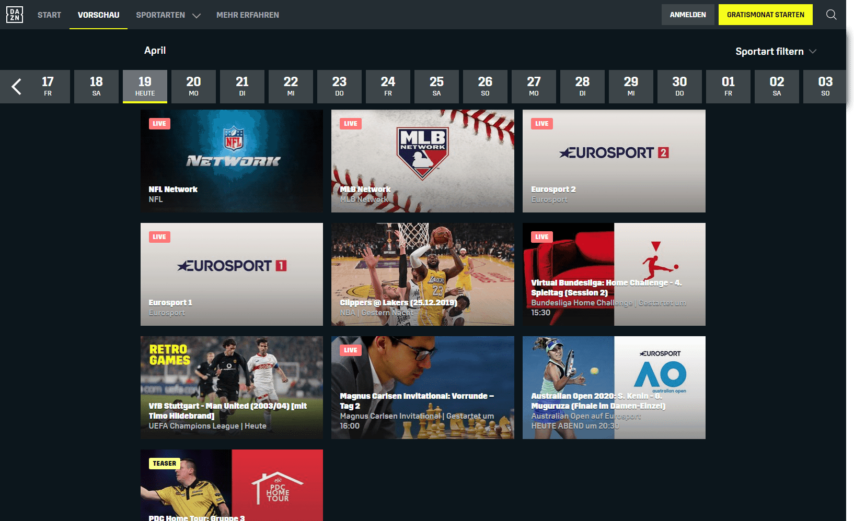Viewport: 854px width, 521px height.
Task: Click 'HEUTE ABEND um 20:30' text
Action: coord(575,426)
